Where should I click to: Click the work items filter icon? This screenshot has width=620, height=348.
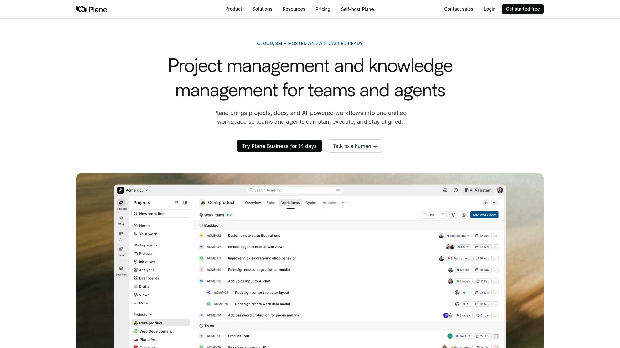point(443,215)
